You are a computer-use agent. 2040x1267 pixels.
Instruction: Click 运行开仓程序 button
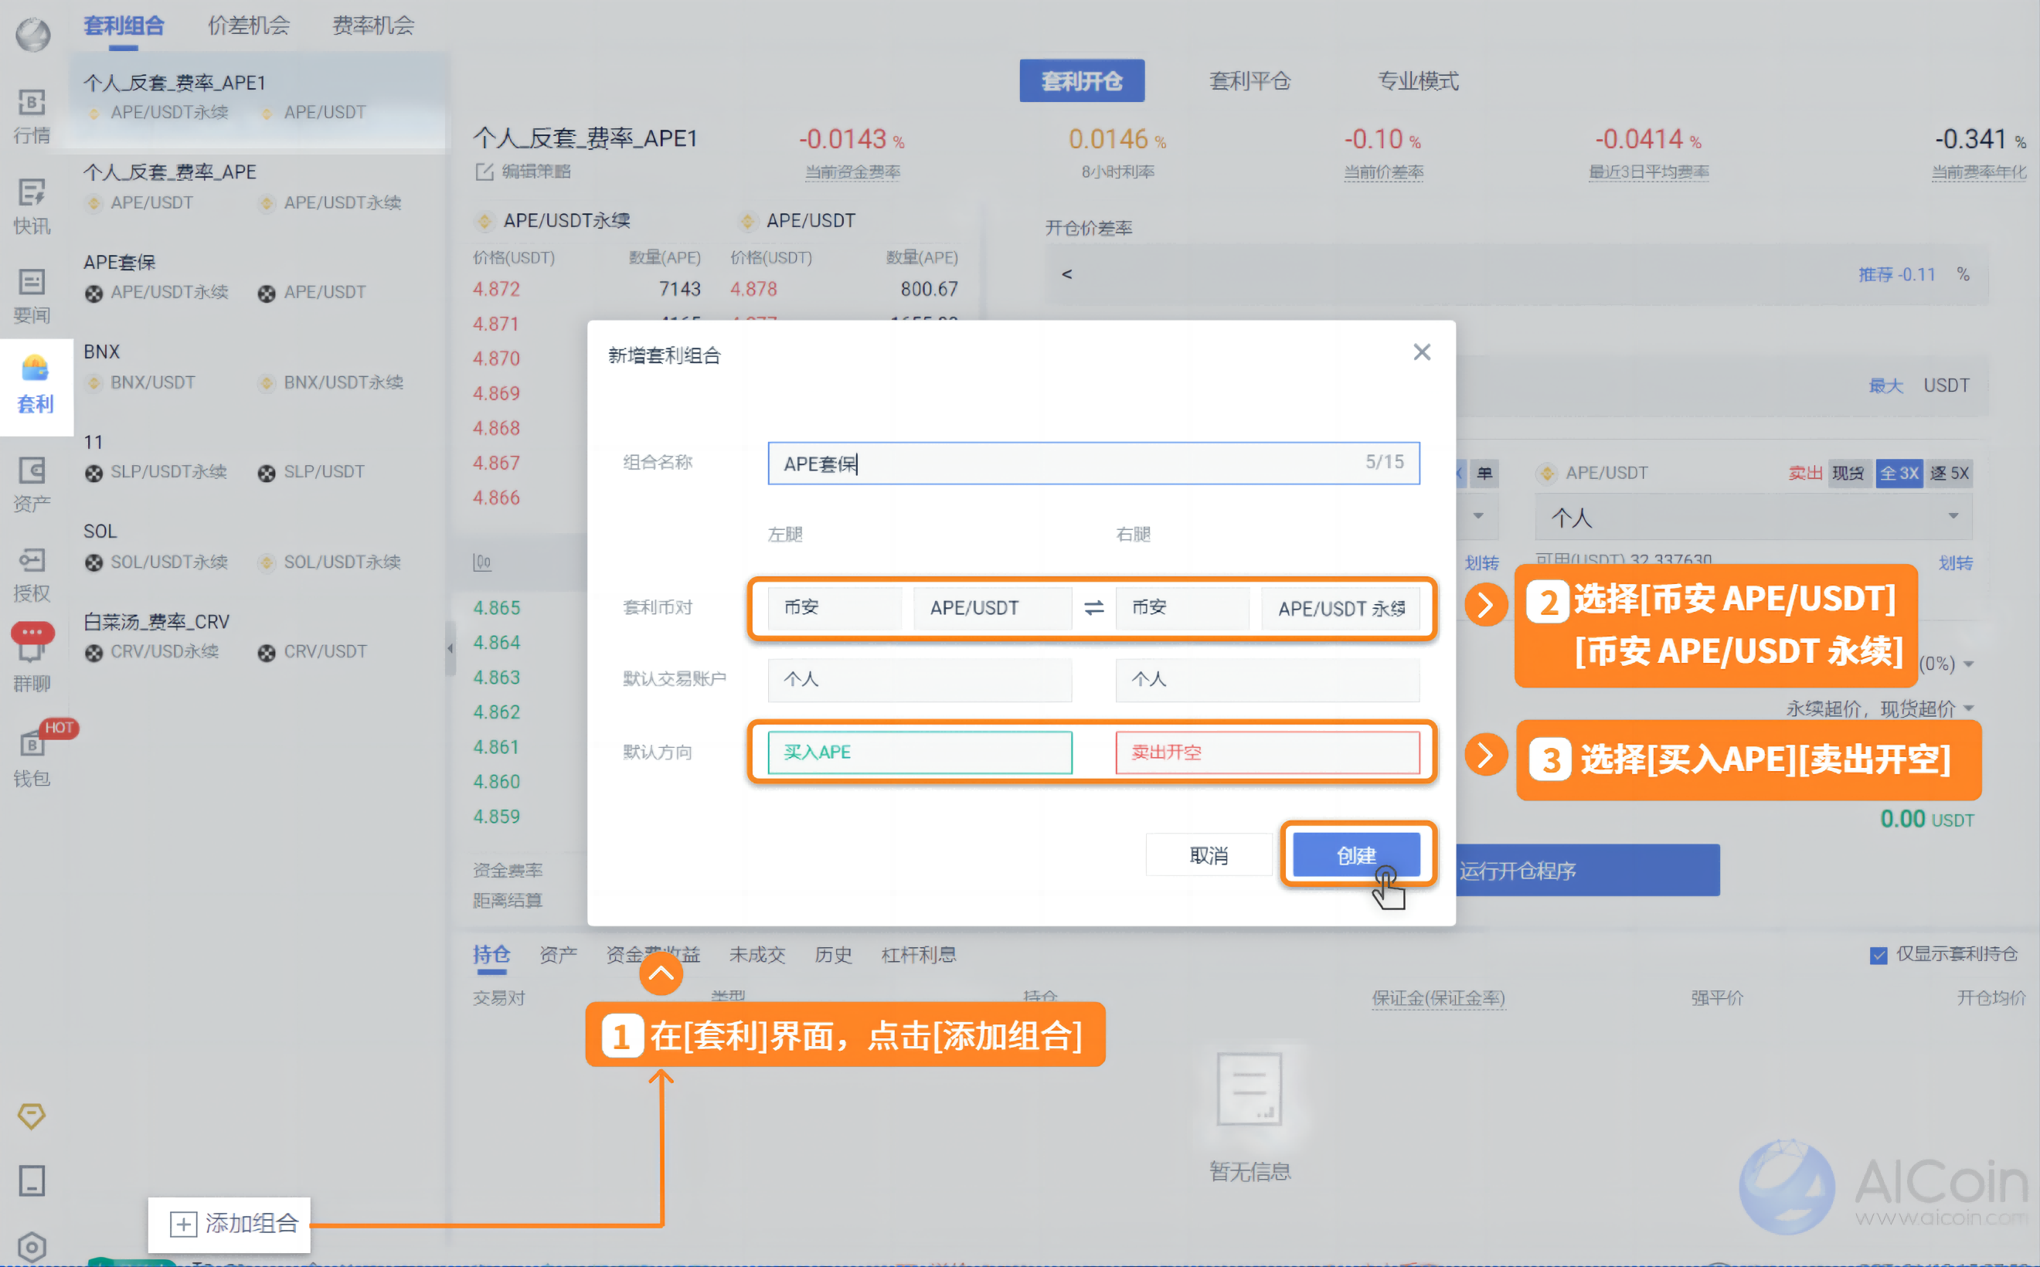[1587, 871]
